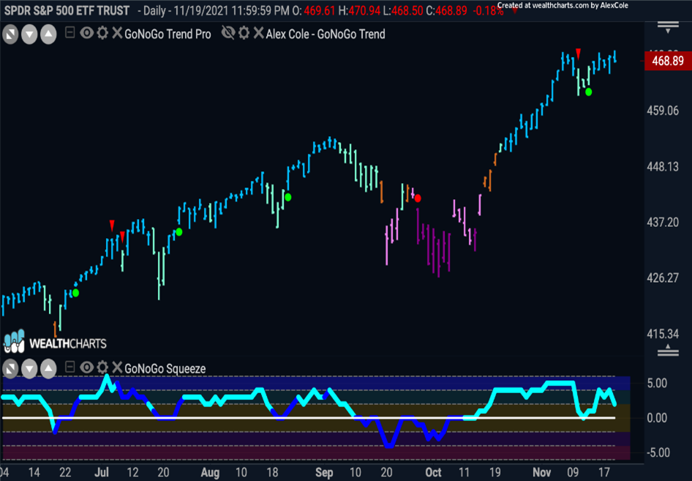Remove the GoNoGo Trend Pro indicator
The height and width of the screenshot is (481, 692).
(117, 33)
